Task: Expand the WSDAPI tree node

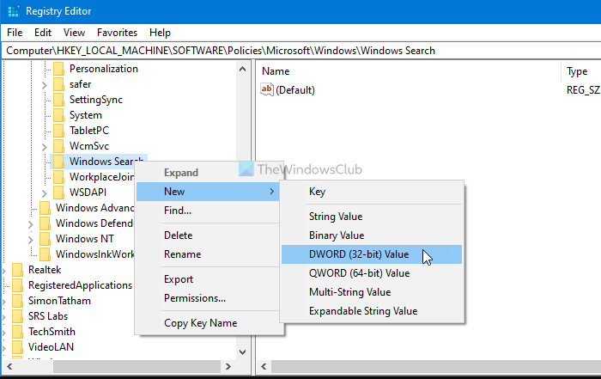Action: point(45,193)
